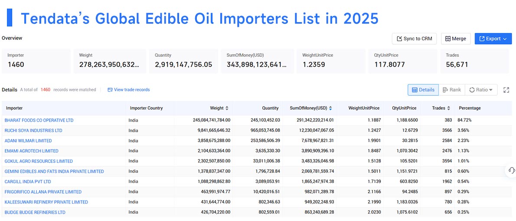This screenshot has height=221, width=516.
Task: Click the QtyUnitPrice column header
Action: point(404,108)
